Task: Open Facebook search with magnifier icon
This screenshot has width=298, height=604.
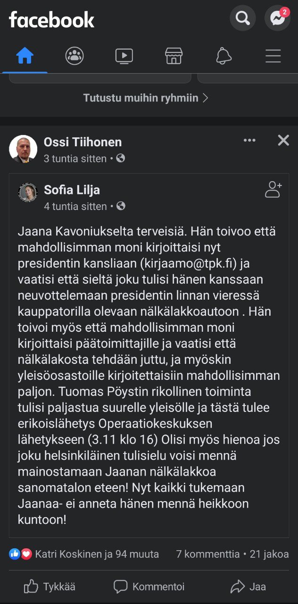Action: [243, 19]
